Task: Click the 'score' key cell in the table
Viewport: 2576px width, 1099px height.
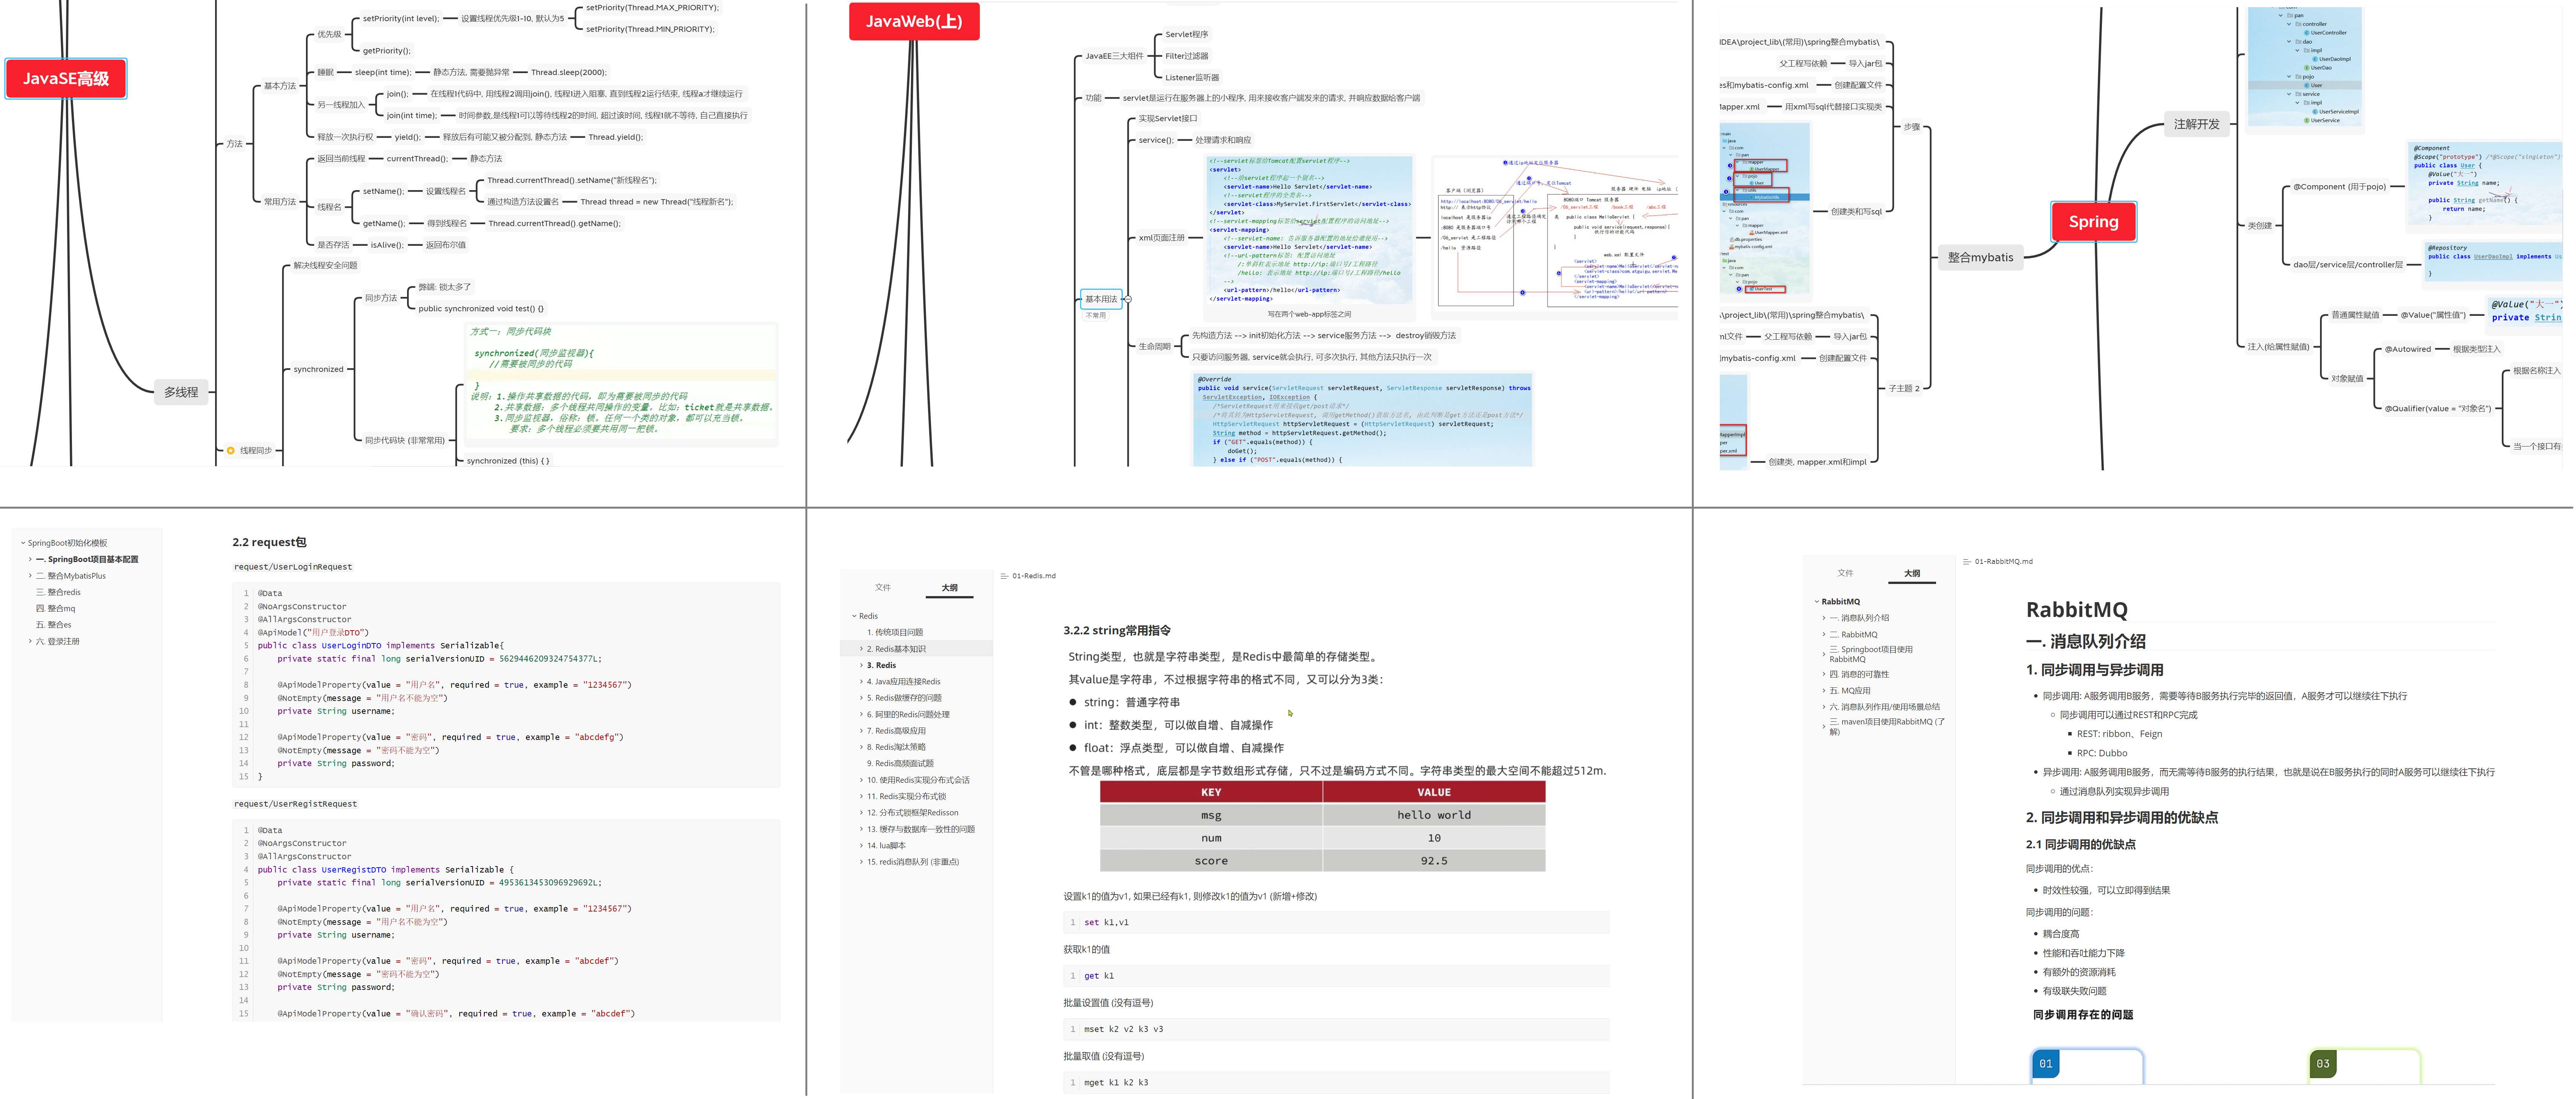Action: point(1211,861)
